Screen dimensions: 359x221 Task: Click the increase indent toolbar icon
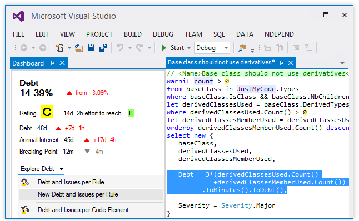280,48
